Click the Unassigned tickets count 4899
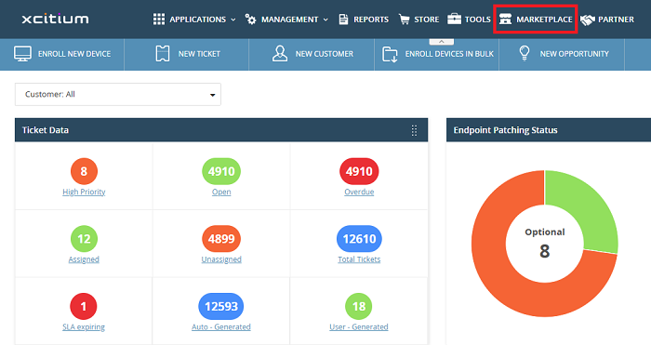 221,239
